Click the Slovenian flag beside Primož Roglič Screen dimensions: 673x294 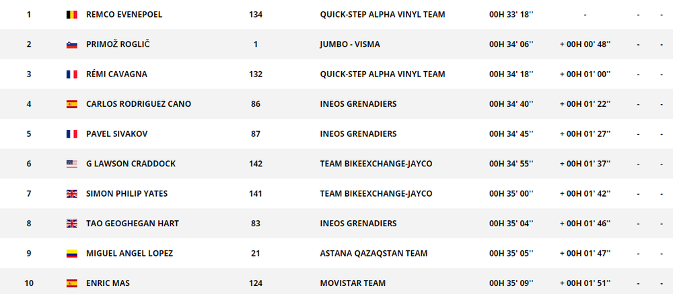tap(71, 45)
